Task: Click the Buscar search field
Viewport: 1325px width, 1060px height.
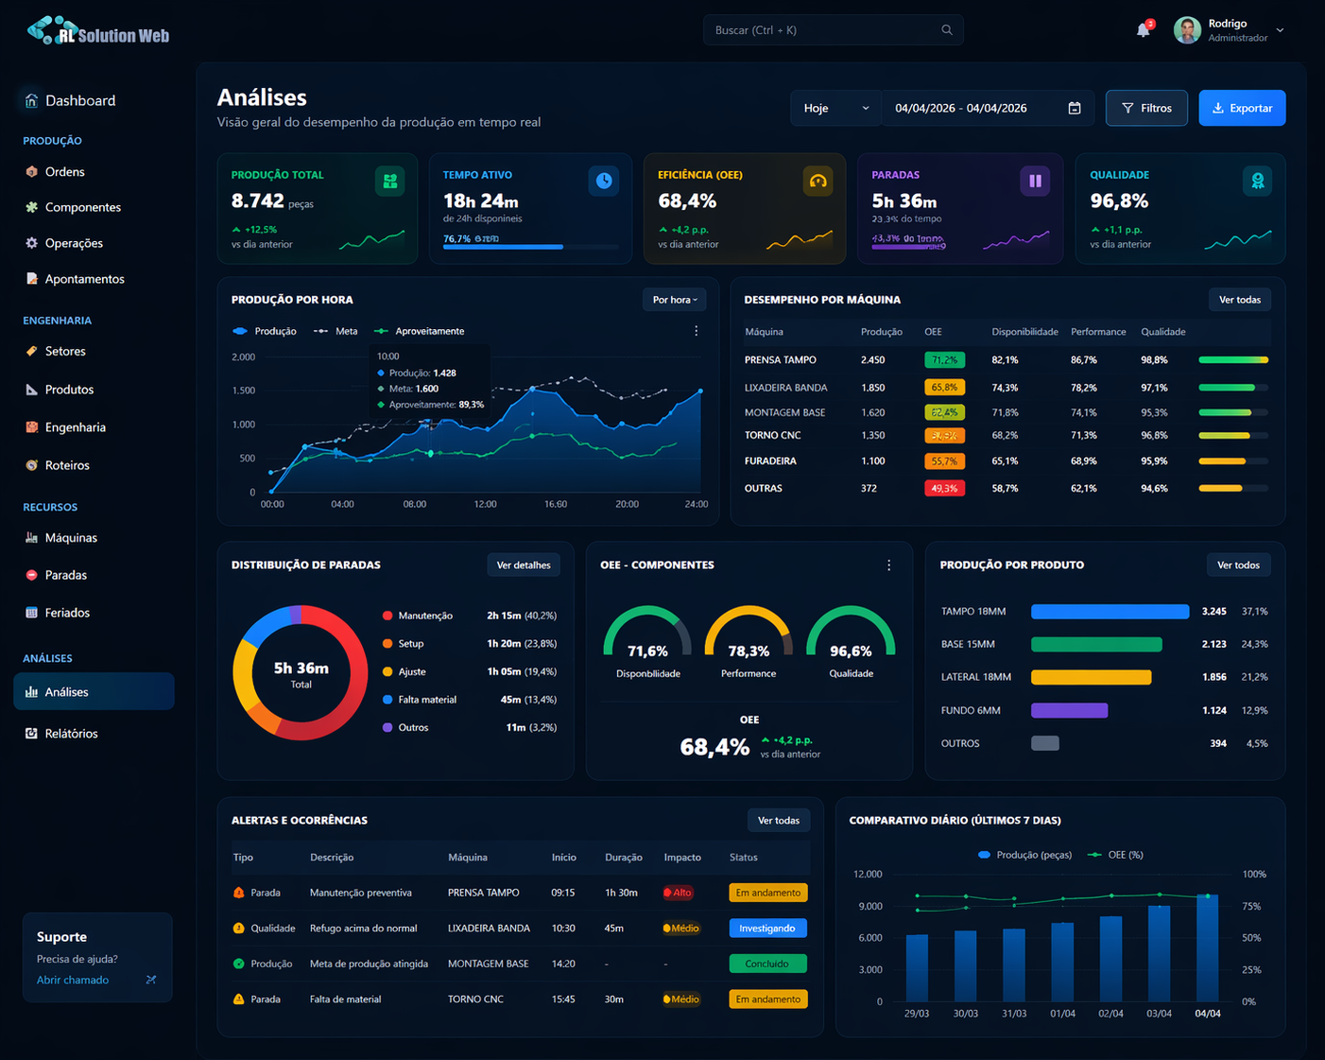Action: pyautogui.click(x=822, y=30)
